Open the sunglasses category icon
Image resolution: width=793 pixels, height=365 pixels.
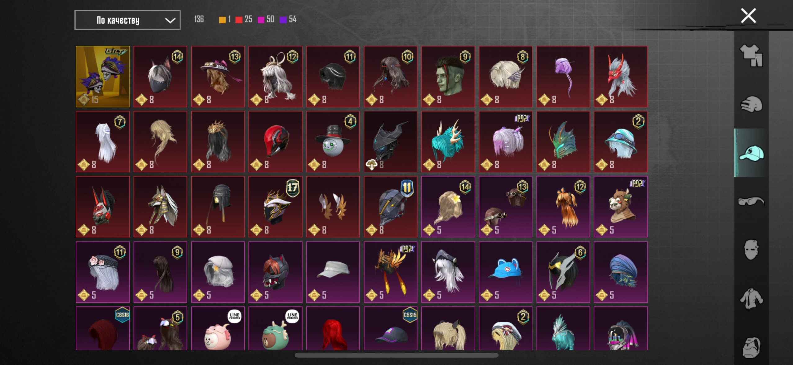tap(751, 202)
